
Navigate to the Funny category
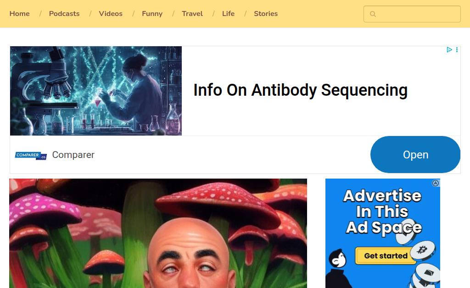[x=152, y=14]
